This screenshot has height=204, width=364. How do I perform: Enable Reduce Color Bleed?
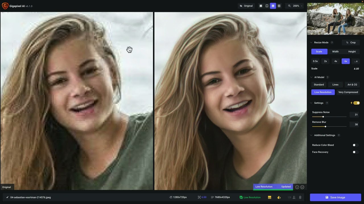click(355, 145)
